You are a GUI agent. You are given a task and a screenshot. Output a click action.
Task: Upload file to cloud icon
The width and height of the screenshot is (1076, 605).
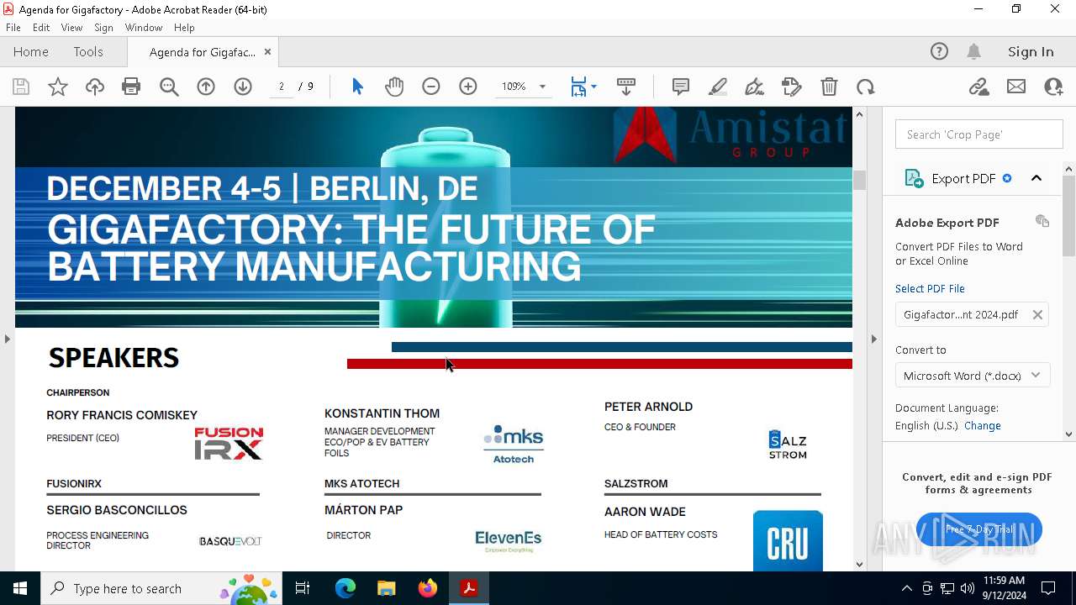coord(95,87)
